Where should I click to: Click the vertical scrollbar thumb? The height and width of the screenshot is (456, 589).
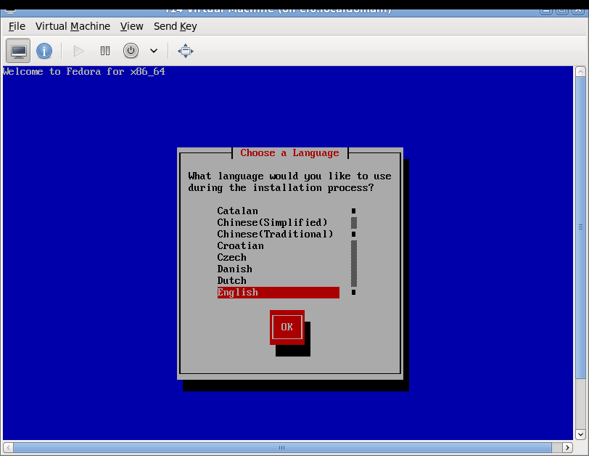[580, 228]
